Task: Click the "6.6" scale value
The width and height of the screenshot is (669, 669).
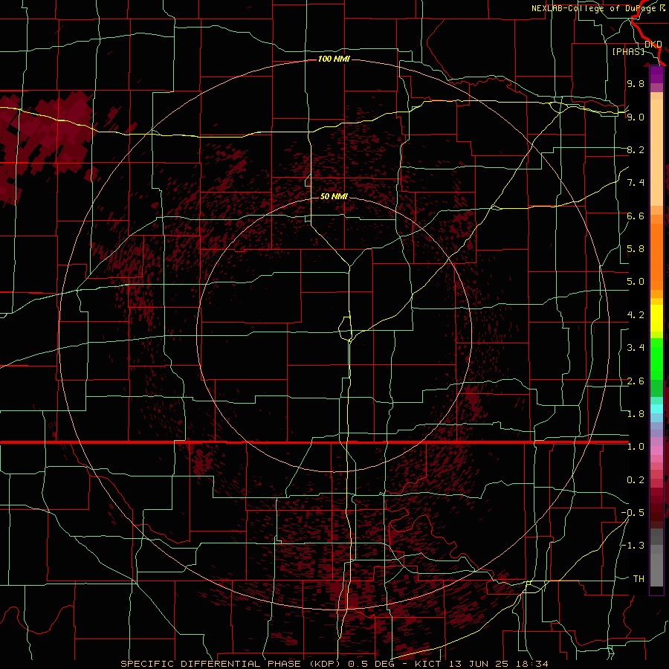Action: click(x=636, y=216)
